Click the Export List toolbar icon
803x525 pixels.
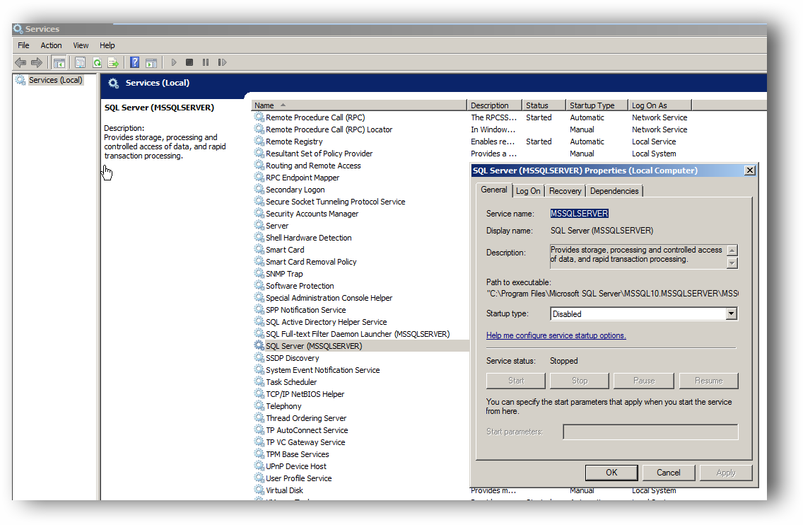point(113,62)
